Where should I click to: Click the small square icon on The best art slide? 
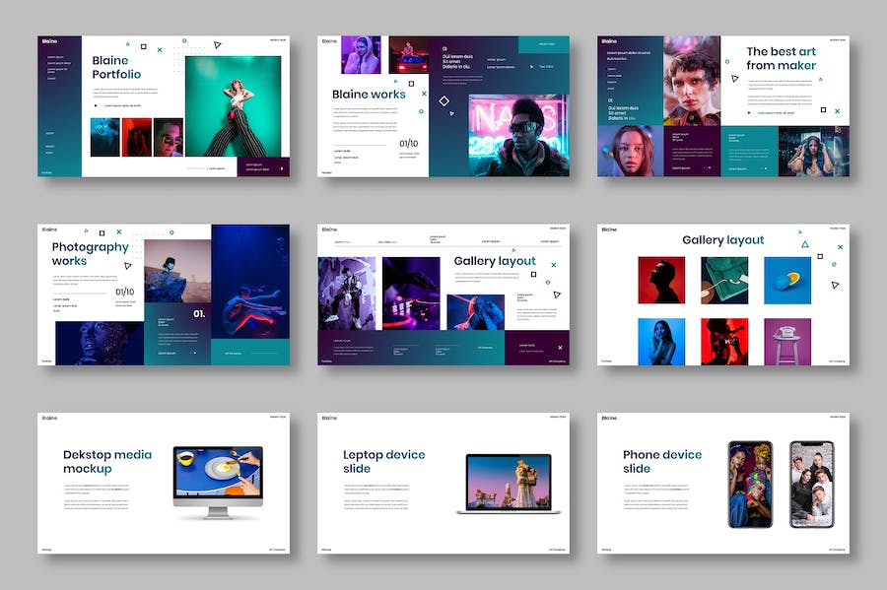pos(823,110)
